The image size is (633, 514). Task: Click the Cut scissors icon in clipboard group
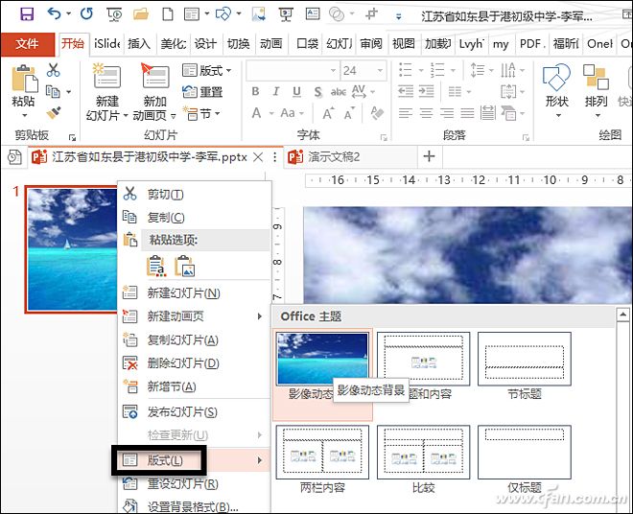pyautogui.click(x=53, y=70)
